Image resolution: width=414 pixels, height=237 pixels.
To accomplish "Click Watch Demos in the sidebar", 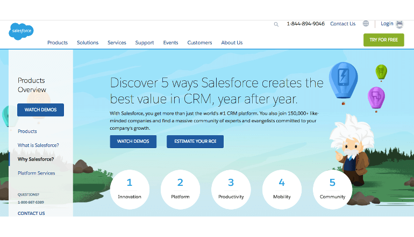I will pos(41,110).
